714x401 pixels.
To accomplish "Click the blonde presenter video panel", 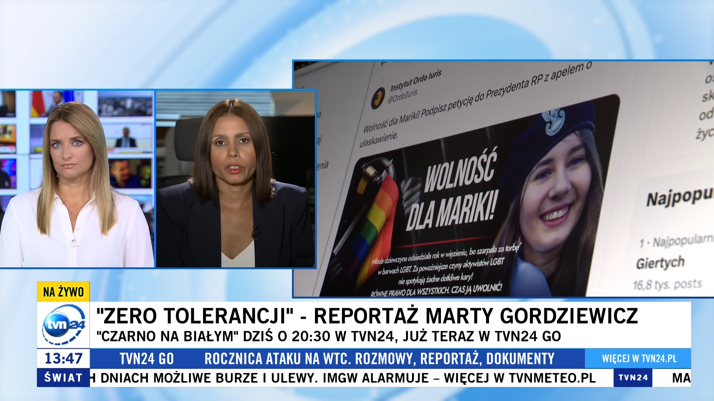I will [x=77, y=179].
